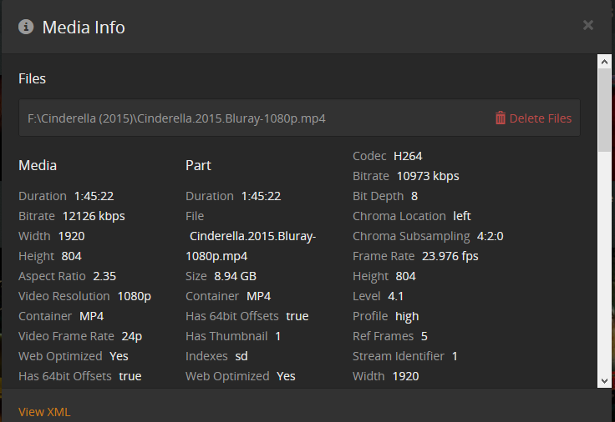Viewport: 615px width, 422px height.
Task: Click the 1080p video resolution value
Action: coord(134,296)
